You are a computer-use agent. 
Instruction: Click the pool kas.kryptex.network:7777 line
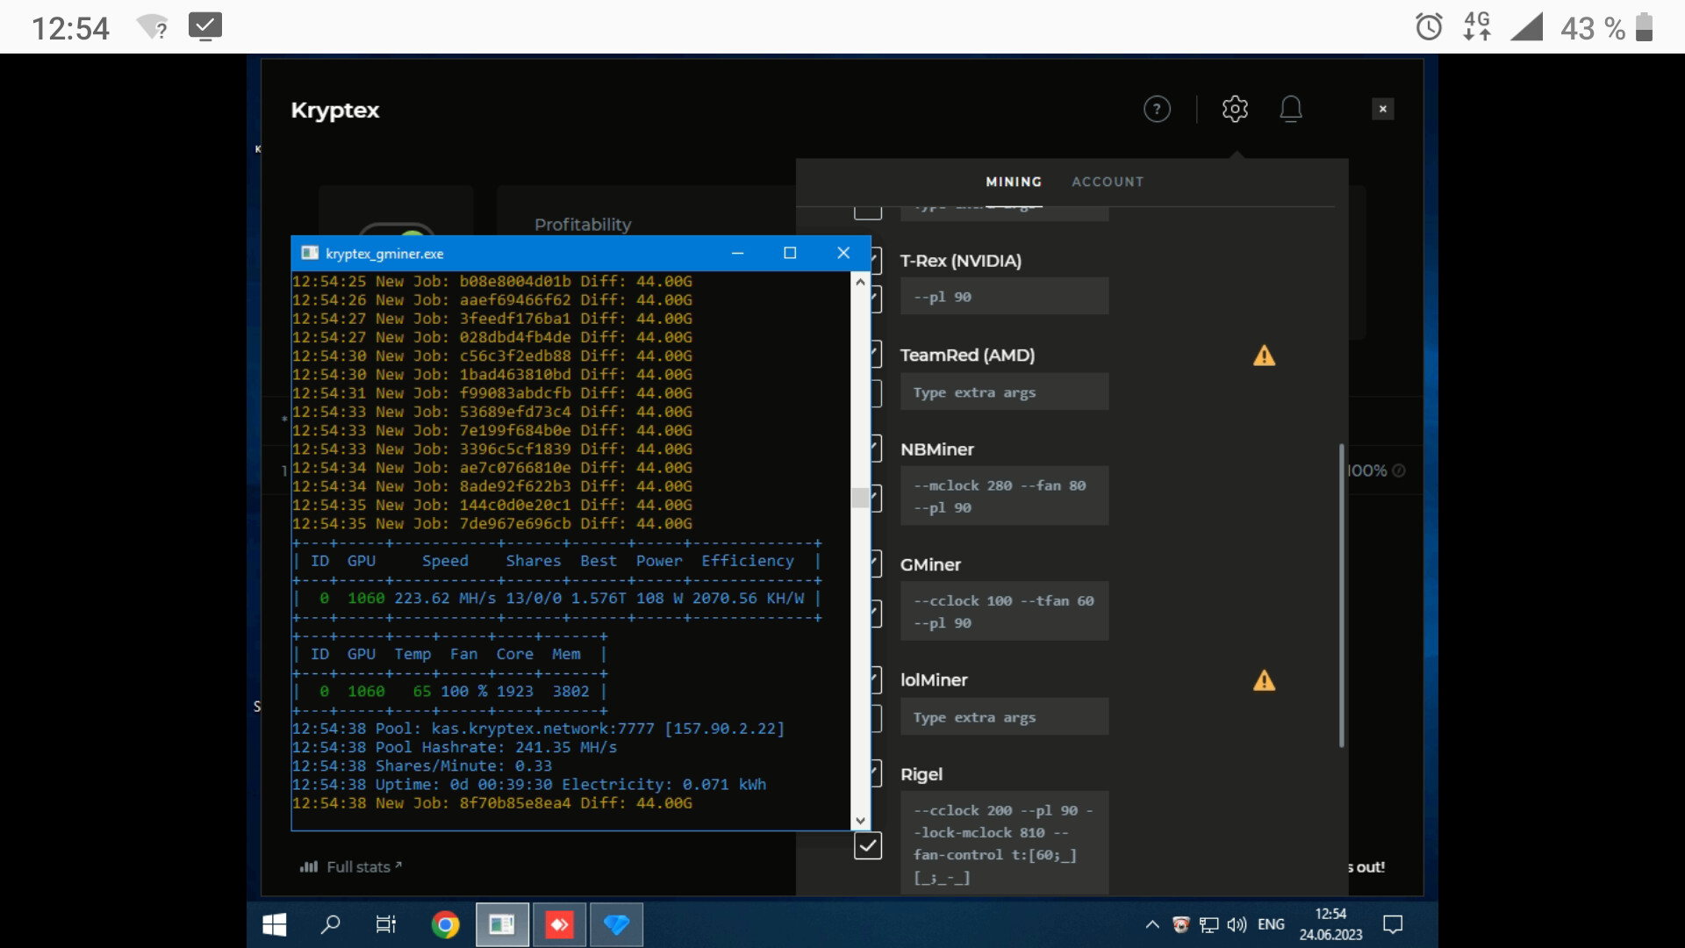tap(538, 729)
